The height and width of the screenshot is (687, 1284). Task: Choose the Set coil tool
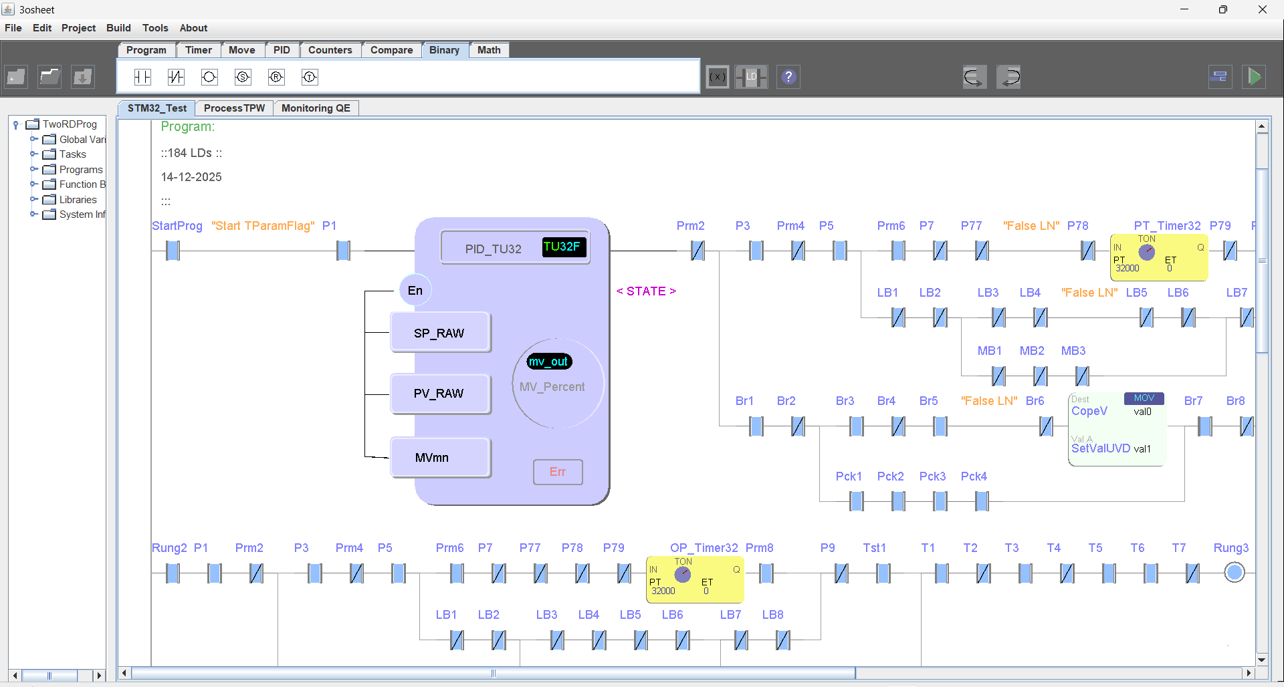tap(243, 77)
